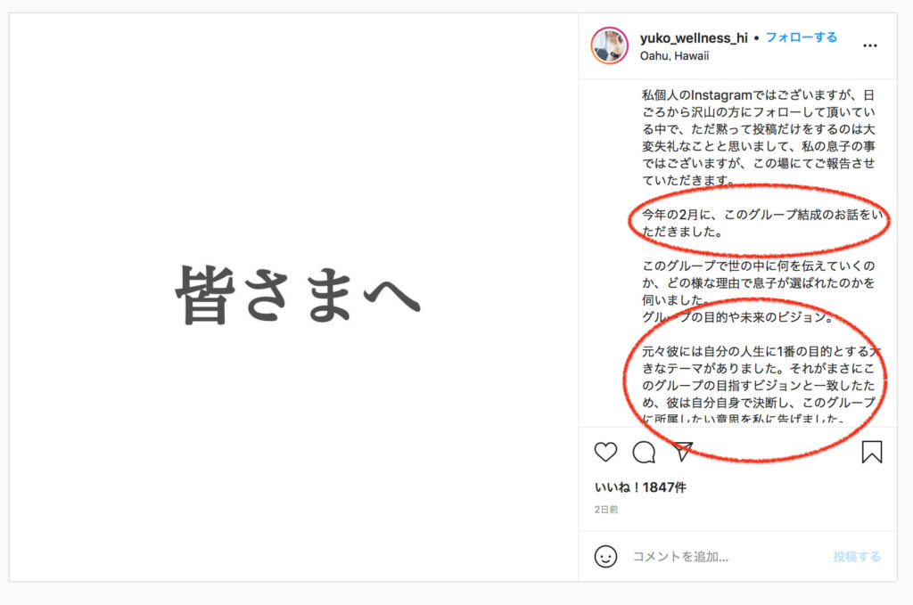This screenshot has width=913, height=605.
Task: Open comments via the speech bubble icon
Action: pyautogui.click(x=644, y=452)
